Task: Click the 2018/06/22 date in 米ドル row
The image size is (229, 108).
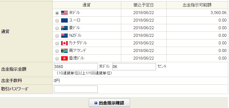Action: pyautogui.click(x=143, y=13)
